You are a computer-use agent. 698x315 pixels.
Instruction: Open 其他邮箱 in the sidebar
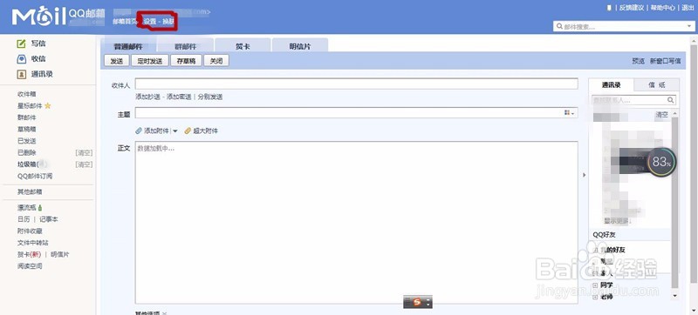[x=30, y=191]
